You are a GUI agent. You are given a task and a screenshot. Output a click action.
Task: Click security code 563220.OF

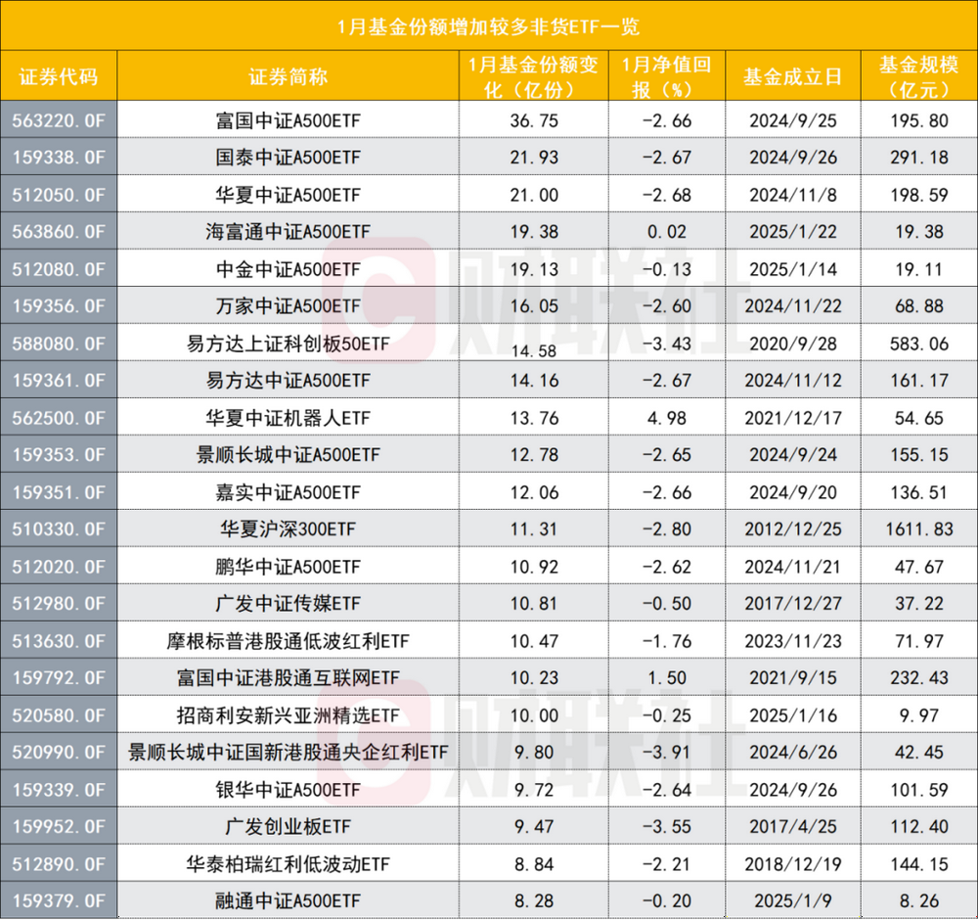59,120
